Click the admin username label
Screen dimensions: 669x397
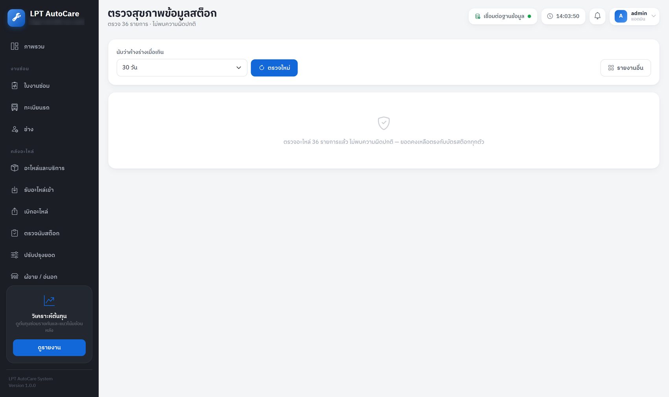[x=639, y=13]
